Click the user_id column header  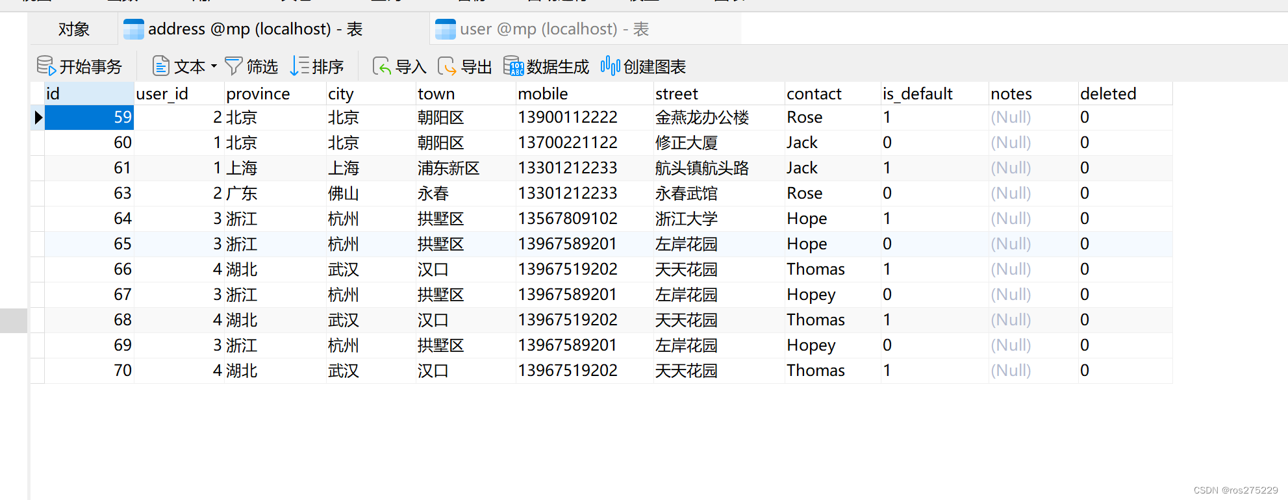179,94
